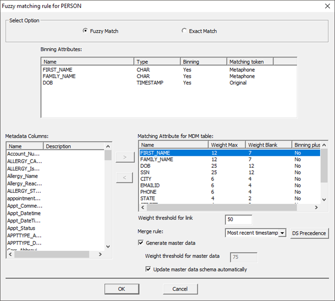Click the remove (<) arrow button
This screenshot has width=335, height=301.
pyautogui.click(x=125, y=177)
